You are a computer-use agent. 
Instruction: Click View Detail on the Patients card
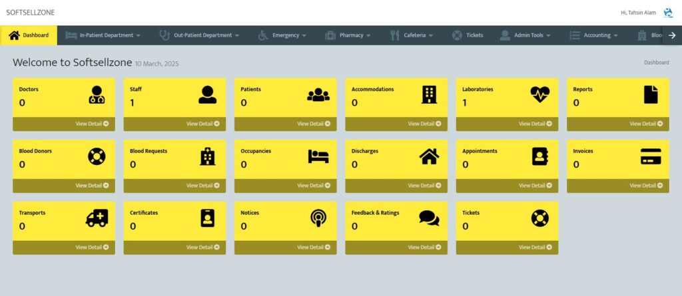coord(314,124)
